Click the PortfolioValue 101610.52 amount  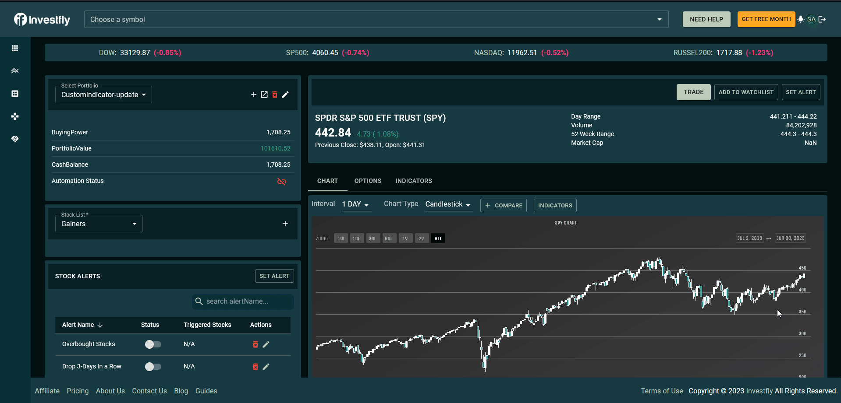276,148
